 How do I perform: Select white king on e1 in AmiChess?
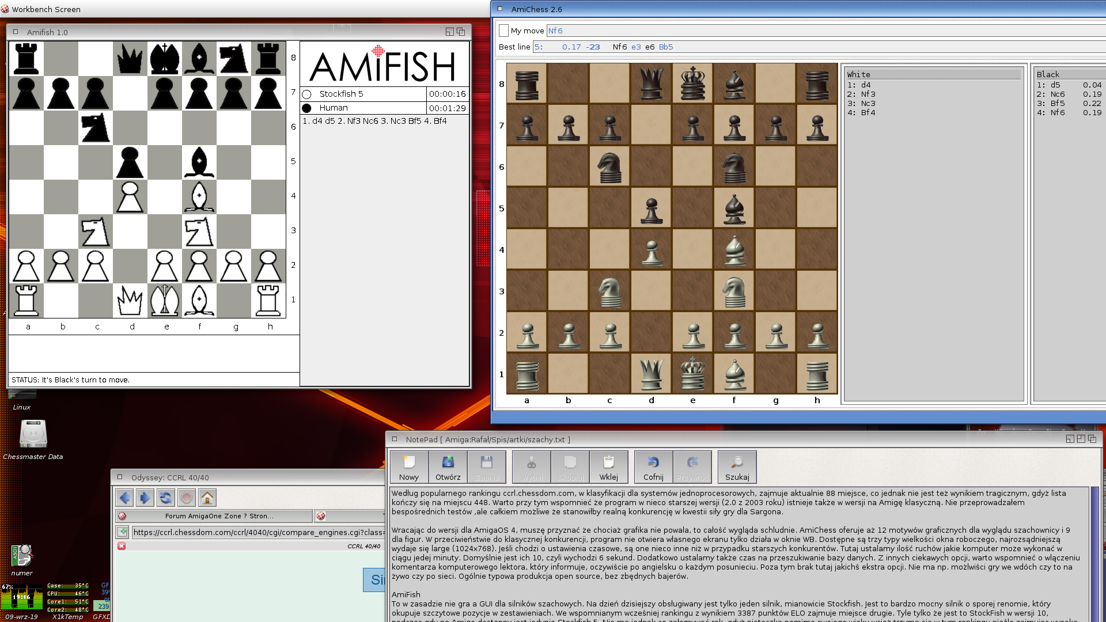(692, 374)
